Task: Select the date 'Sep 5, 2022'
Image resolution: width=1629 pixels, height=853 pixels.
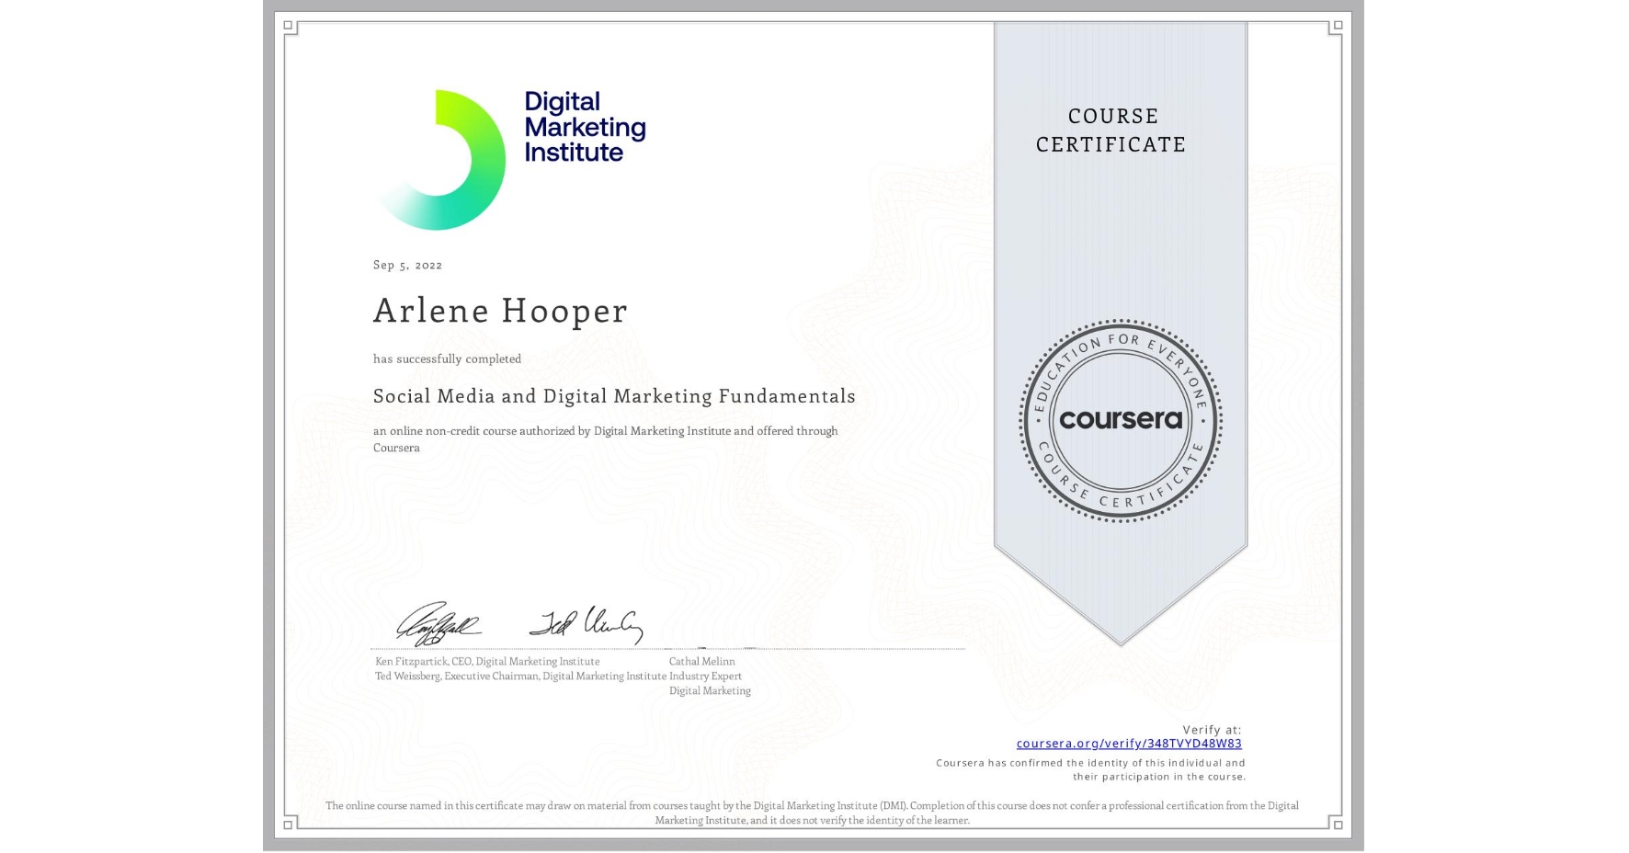Action: (405, 265)
